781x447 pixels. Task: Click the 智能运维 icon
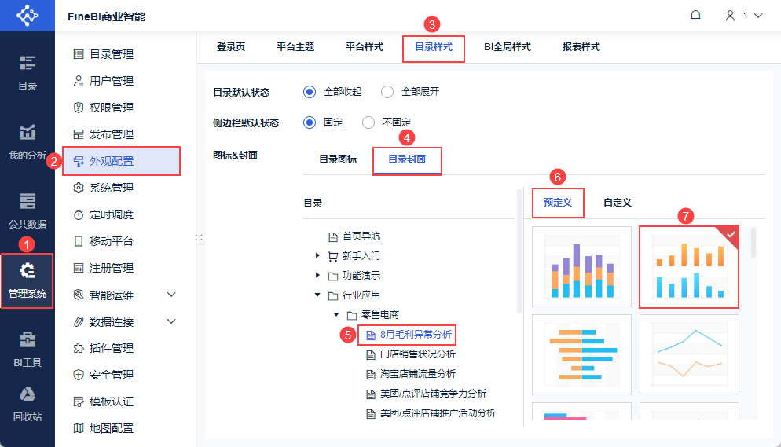[x=79, y=295]
